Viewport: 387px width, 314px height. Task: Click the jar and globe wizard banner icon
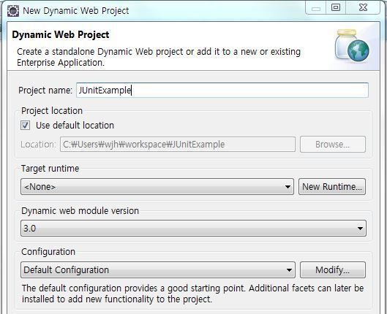point(352,45)
